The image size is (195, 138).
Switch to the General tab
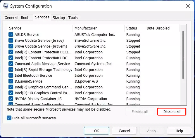[11, 18]
